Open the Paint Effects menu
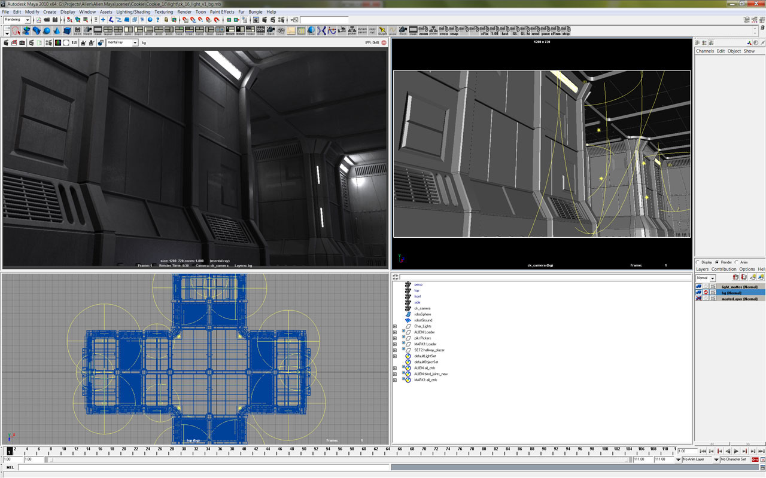The image size is (766, 478). point(222,12)
